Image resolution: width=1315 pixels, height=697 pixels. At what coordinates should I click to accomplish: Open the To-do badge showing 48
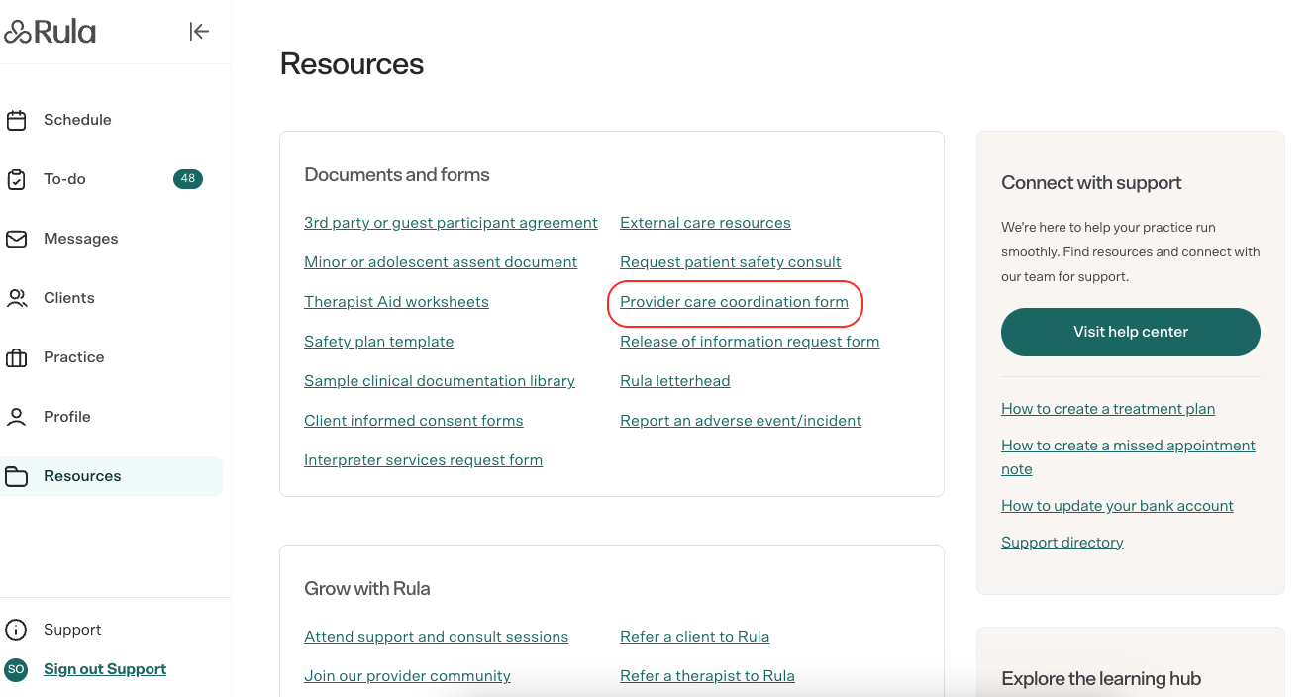click(x=188, y=179)
